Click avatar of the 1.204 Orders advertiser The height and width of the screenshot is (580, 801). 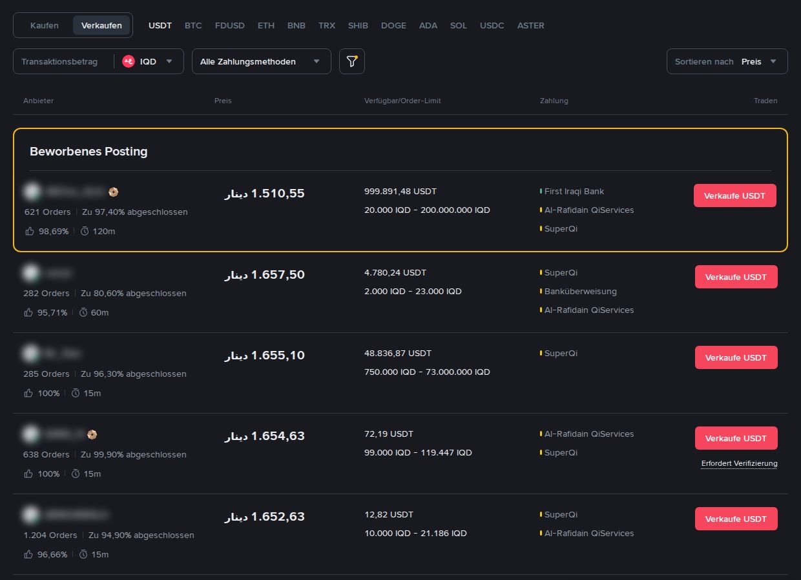click(x=31, y=514)
